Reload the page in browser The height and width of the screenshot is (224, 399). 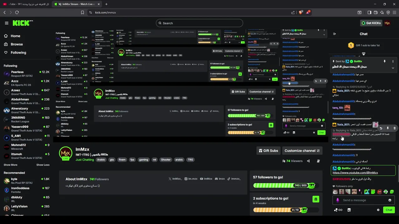(17, 12)
